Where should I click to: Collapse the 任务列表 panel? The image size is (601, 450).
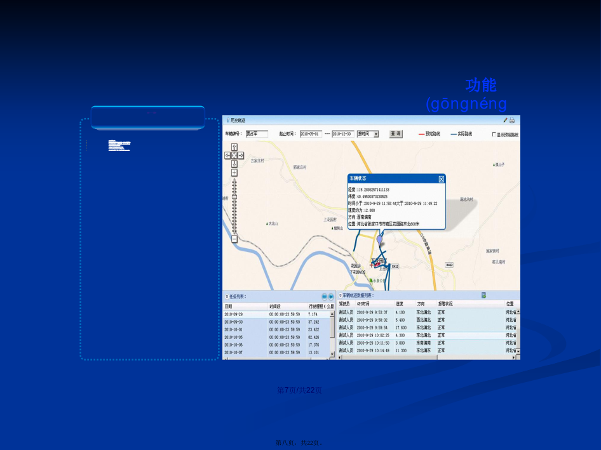tap(227, 297)
